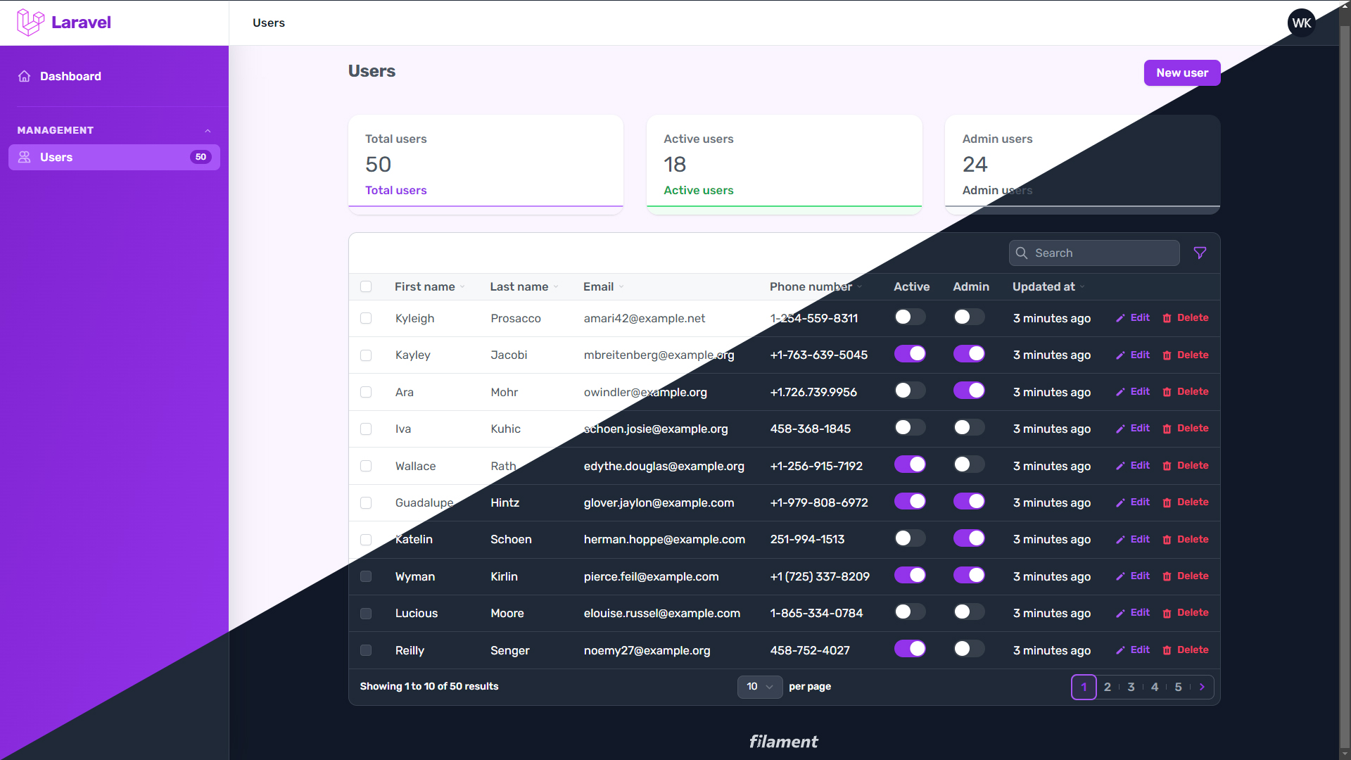Click trash delete icon for Reilly Senger

click(x=1167, y=650)
